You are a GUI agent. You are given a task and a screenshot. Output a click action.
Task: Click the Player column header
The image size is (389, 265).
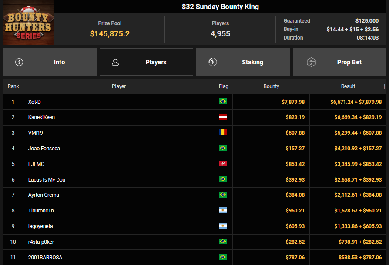119,86
